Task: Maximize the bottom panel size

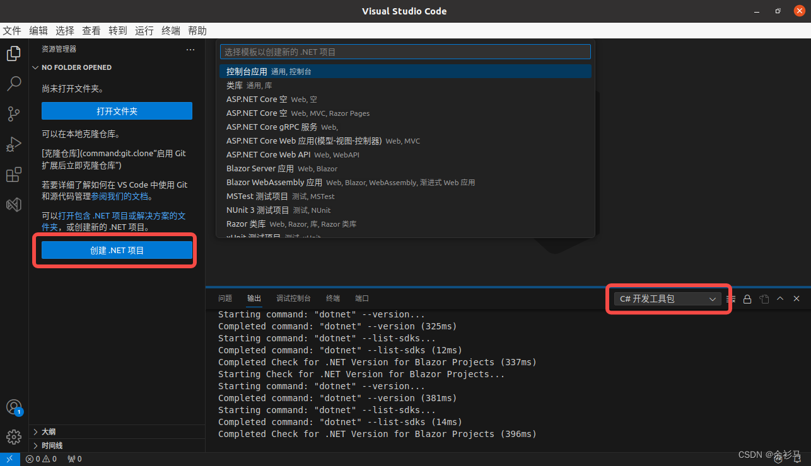Action: click(x=780, y=299)
